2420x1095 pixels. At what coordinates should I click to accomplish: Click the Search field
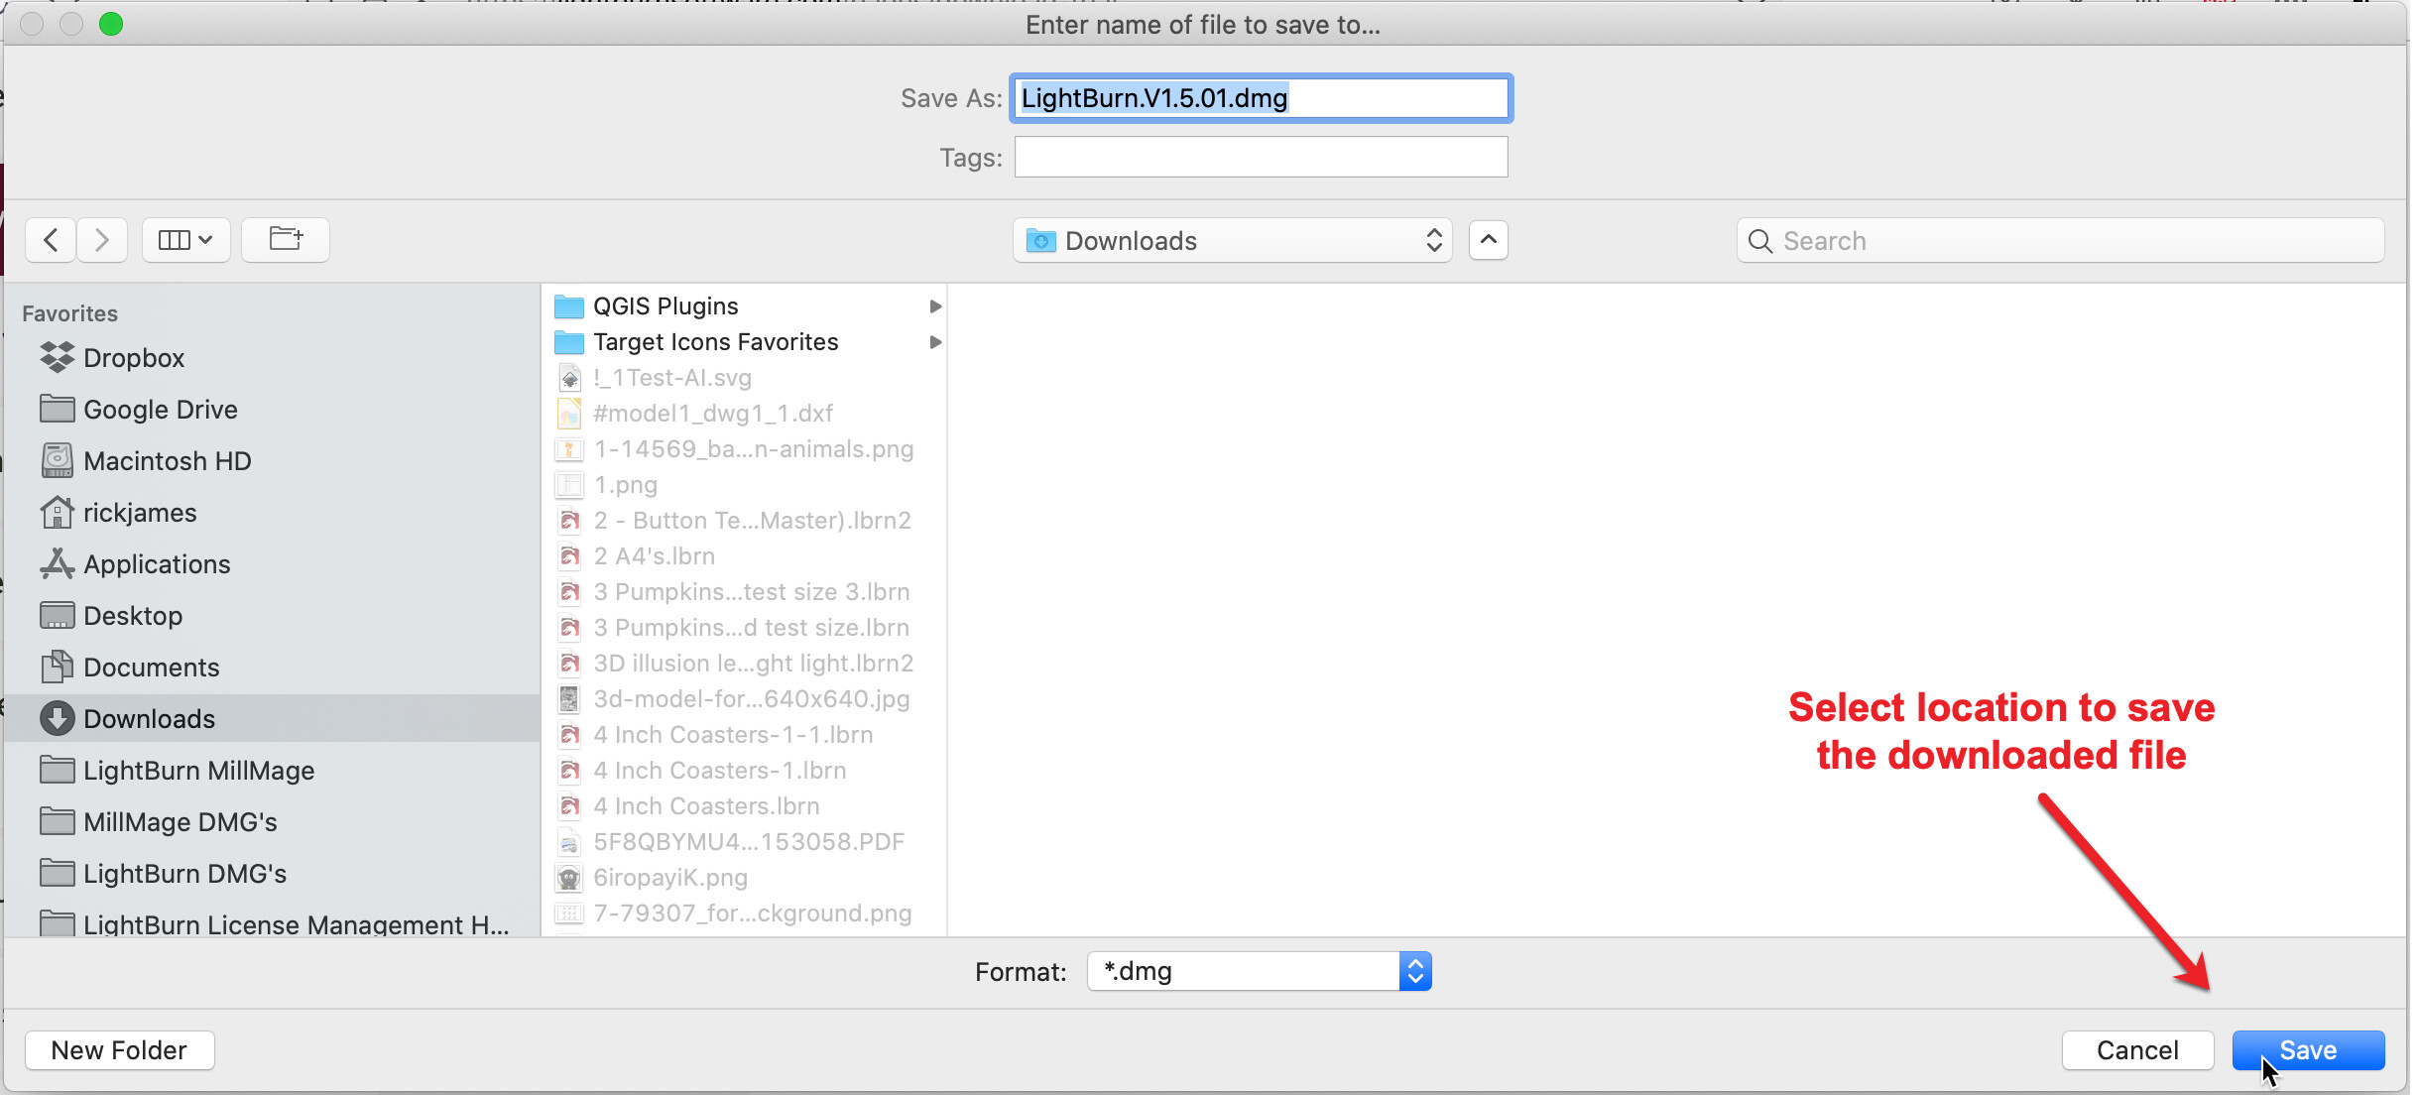point(2060,241)
